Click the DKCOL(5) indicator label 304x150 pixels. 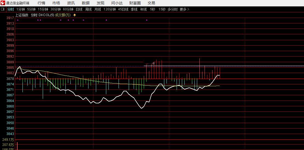pos(46,15)
